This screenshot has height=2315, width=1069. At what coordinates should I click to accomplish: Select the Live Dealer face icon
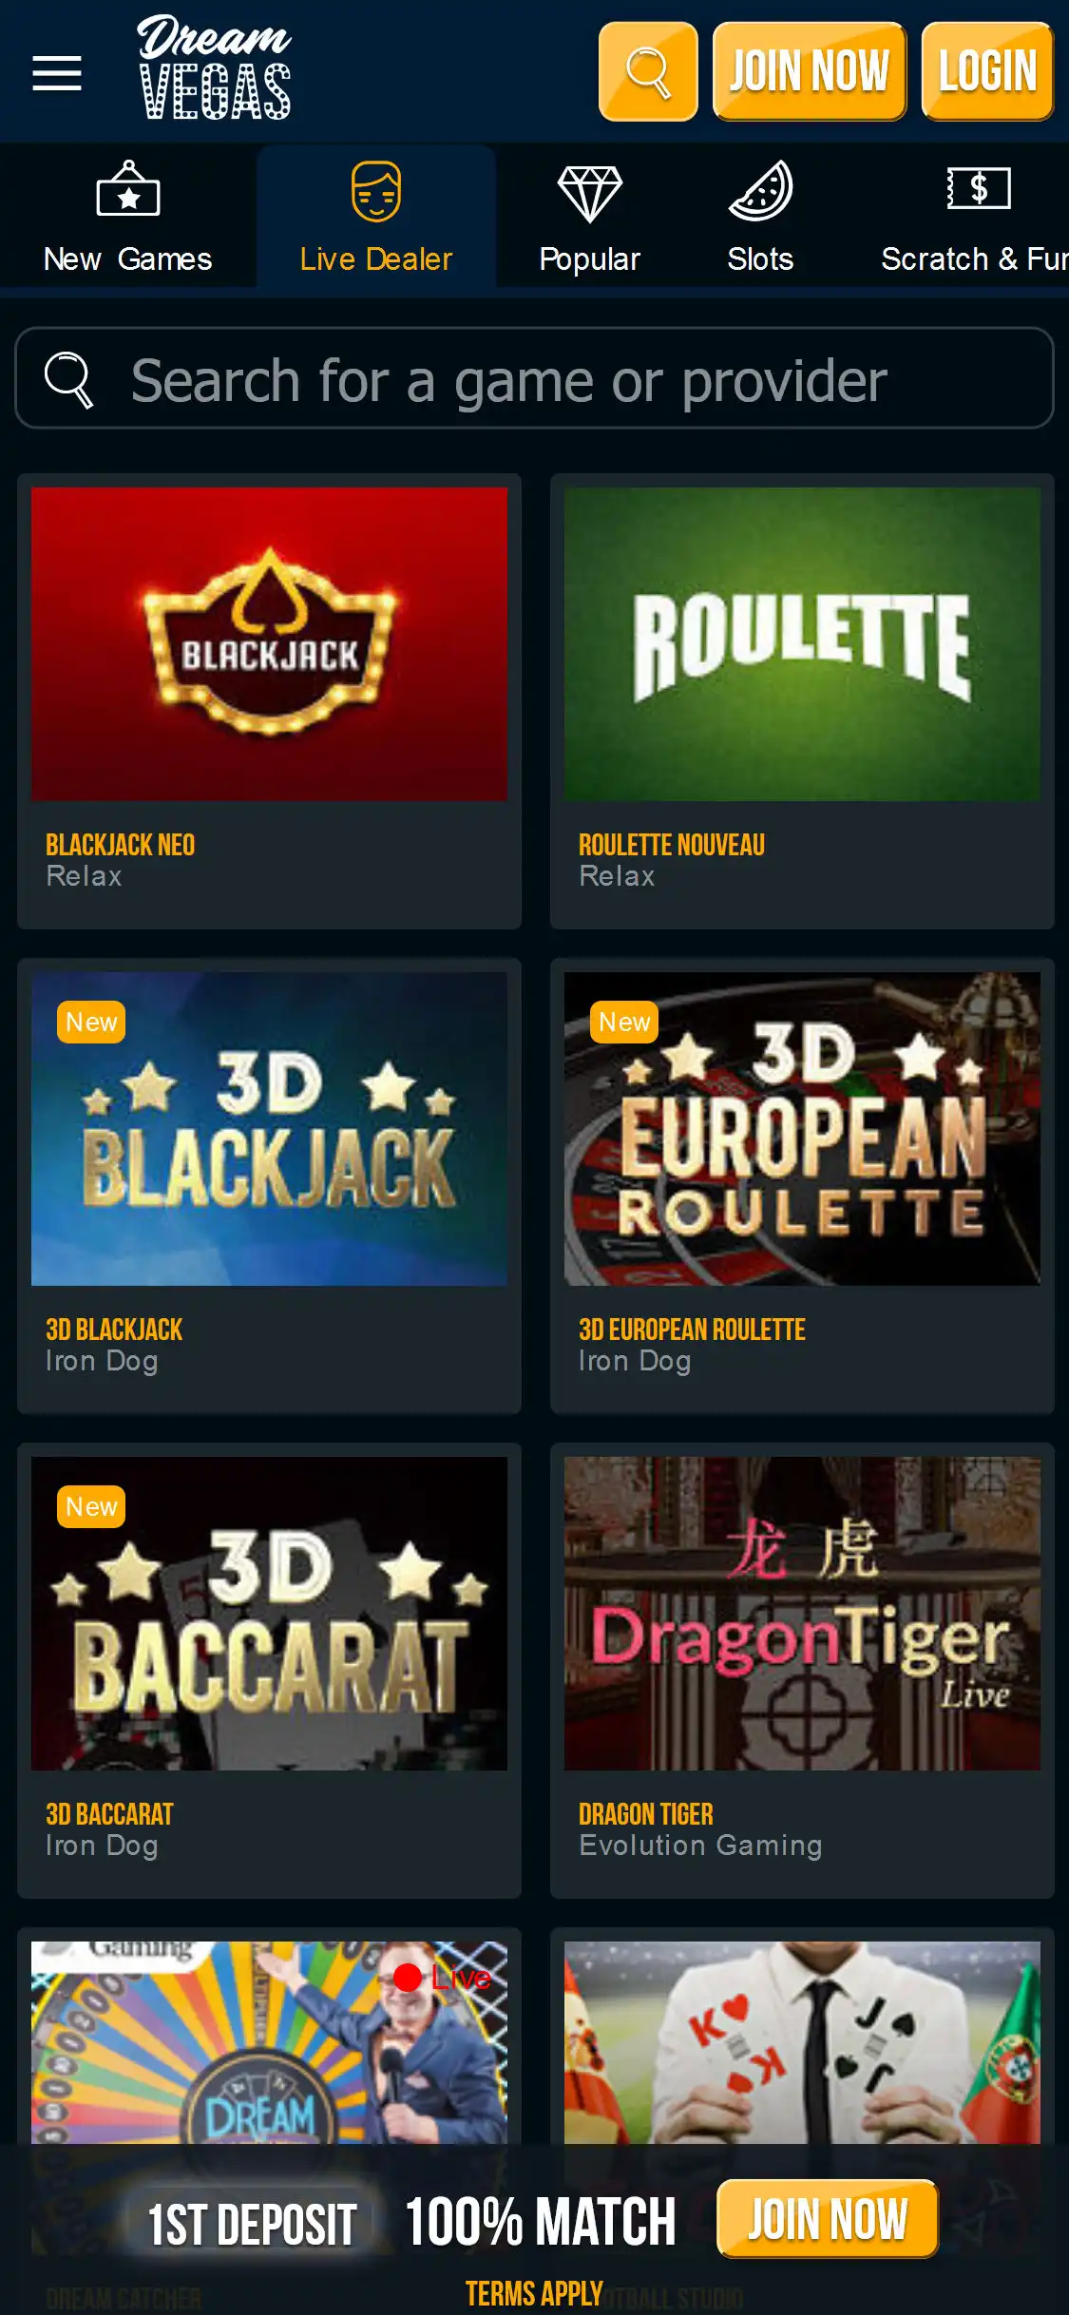(376, 191)
